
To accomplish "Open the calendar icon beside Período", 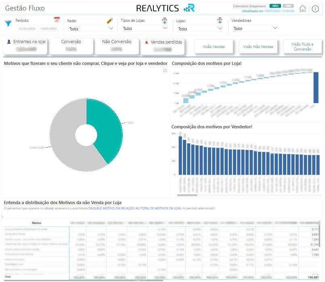I will (57, 20).
